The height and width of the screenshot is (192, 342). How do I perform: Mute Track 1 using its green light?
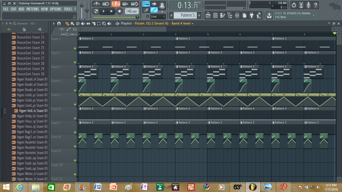coord(75,48)
